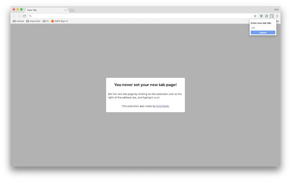
Task: Click the red close window button
Action: click(14, 9)
